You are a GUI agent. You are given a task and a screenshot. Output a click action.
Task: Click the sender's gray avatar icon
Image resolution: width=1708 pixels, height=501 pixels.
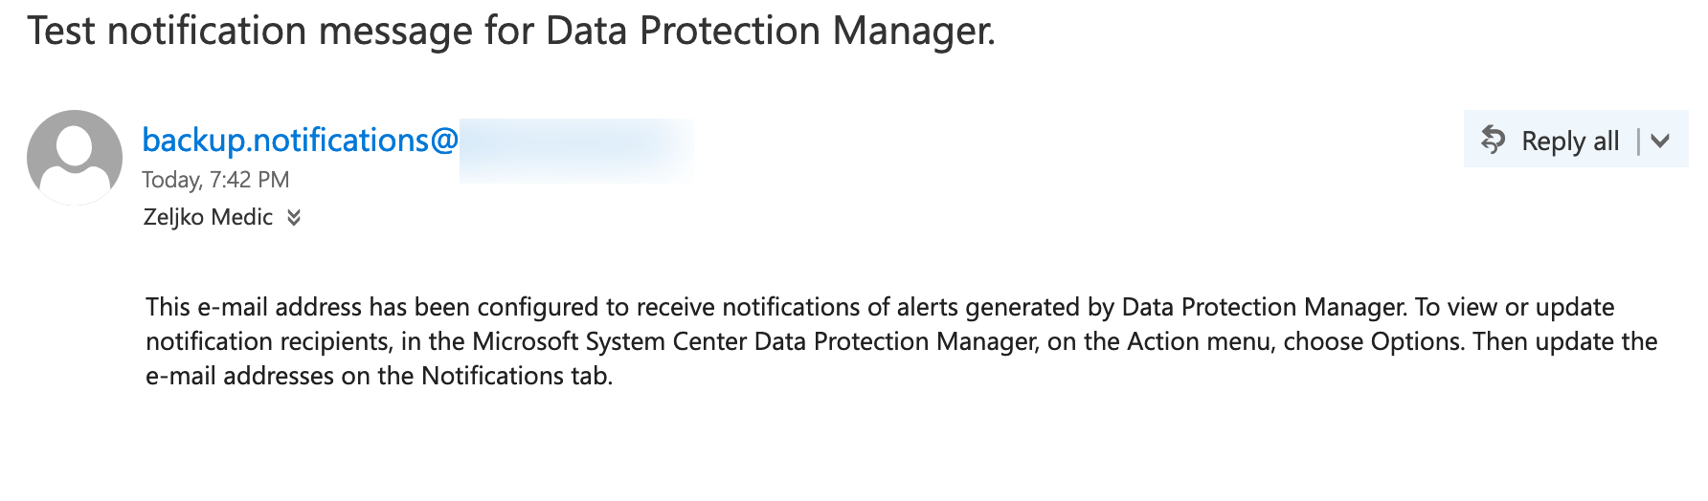pos(75,158)
